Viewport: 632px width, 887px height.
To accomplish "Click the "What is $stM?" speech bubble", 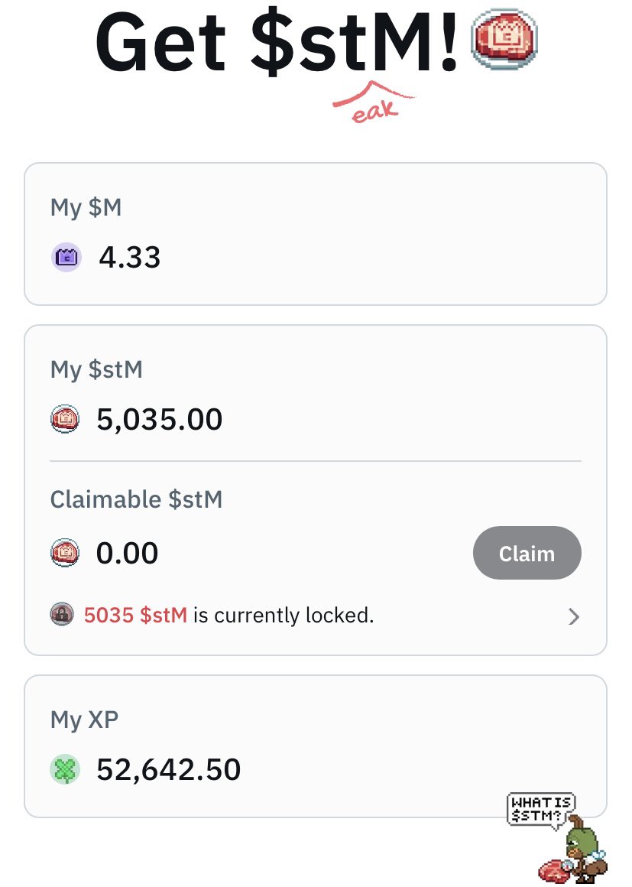I will 541,810.
